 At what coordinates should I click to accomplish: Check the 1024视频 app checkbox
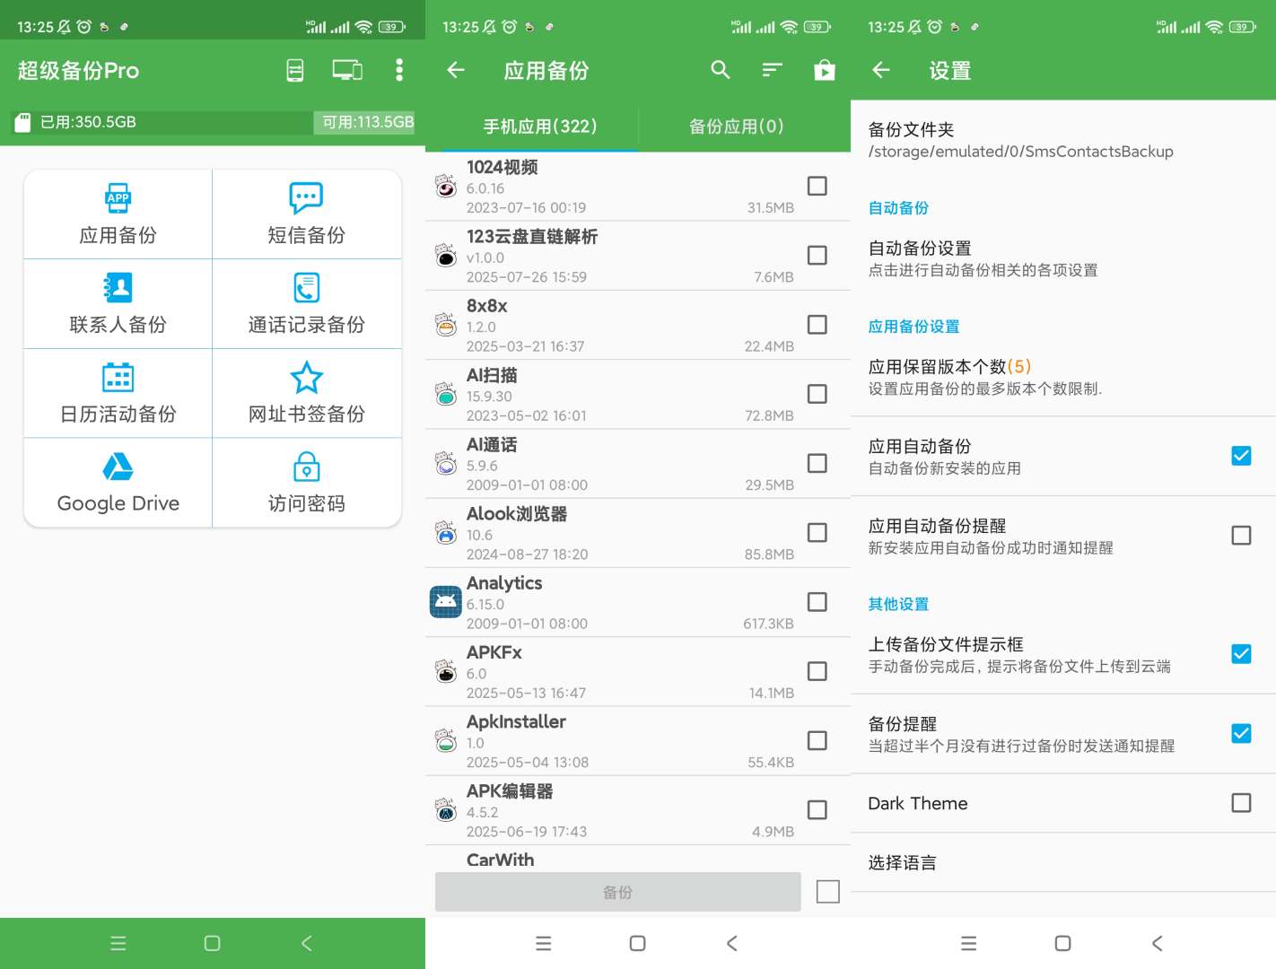[x=817, y=186]
